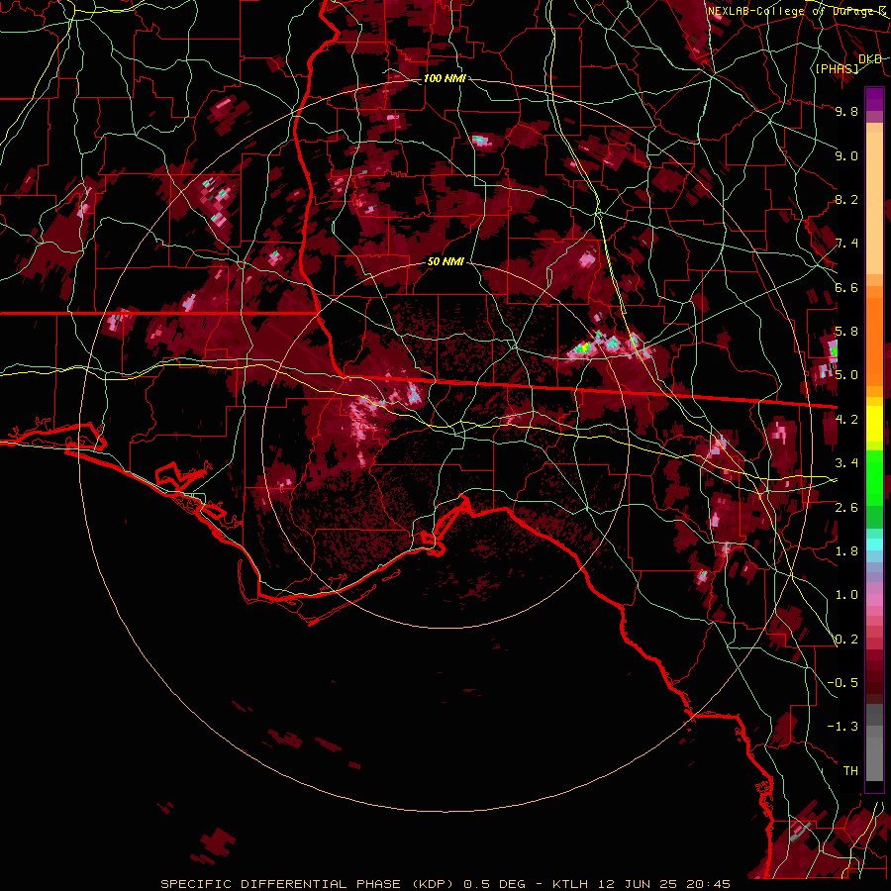Click the DKD [PHAS] units label
Image resolution: width=891 pixels, height=891 pixels.
pos(847,63)
